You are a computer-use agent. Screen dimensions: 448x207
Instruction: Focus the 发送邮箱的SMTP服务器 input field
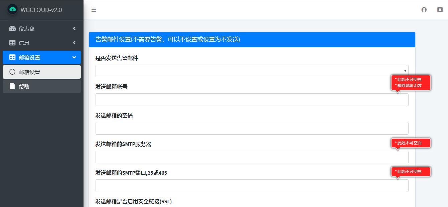[252, 157]
